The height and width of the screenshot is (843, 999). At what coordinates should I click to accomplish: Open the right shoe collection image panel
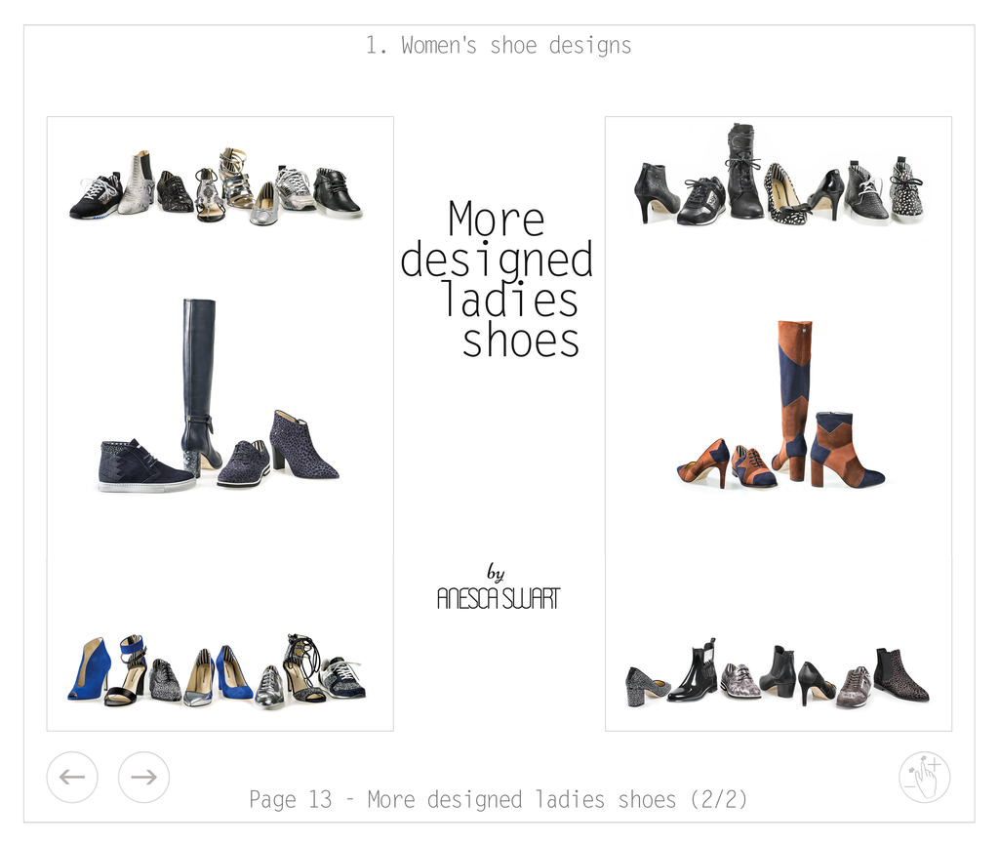click(x=779, y=423)
